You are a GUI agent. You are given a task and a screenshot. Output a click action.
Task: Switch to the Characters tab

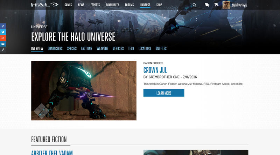click(55, 49)
